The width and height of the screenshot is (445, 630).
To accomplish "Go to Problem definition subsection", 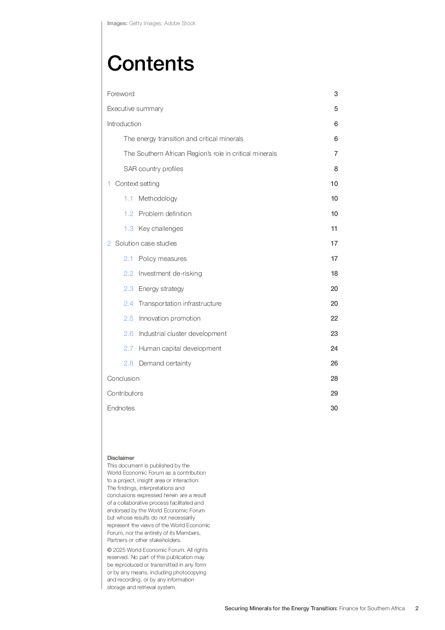I will (x=165, y=214).
